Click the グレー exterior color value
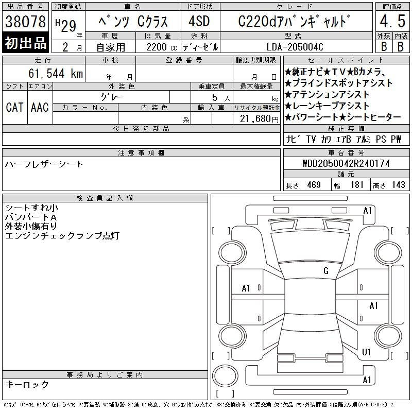412x412 pixels. tap(122, 97)
